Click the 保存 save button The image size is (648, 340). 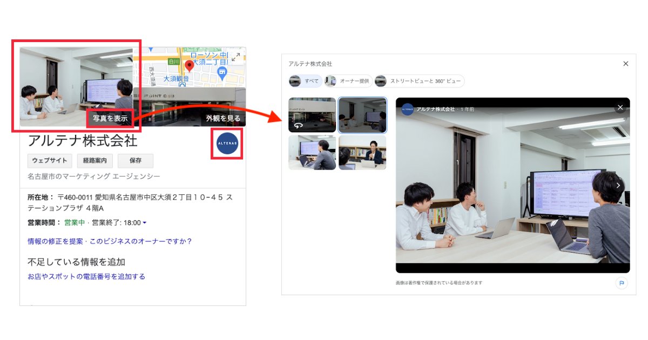tap(136, 161)
